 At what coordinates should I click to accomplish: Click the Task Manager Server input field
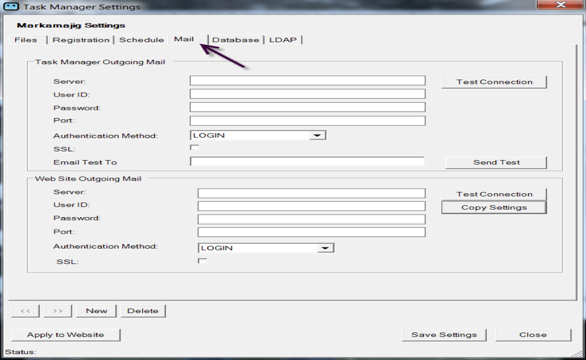pos(307,81)
